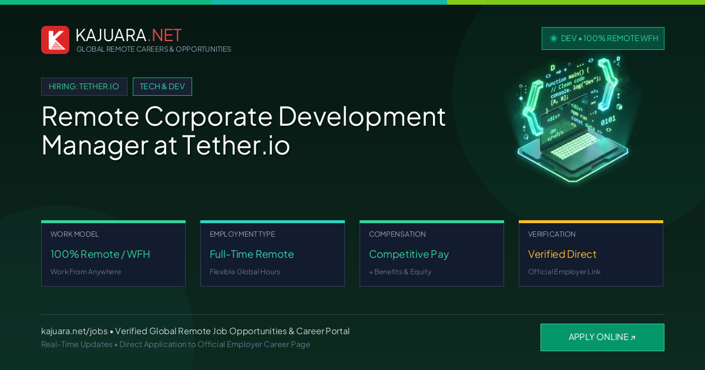Image resolution: width=705 pixels, height=370 pixels.
Task: Select the TECH & DEV tag
Action: click(x=162, y=86)
